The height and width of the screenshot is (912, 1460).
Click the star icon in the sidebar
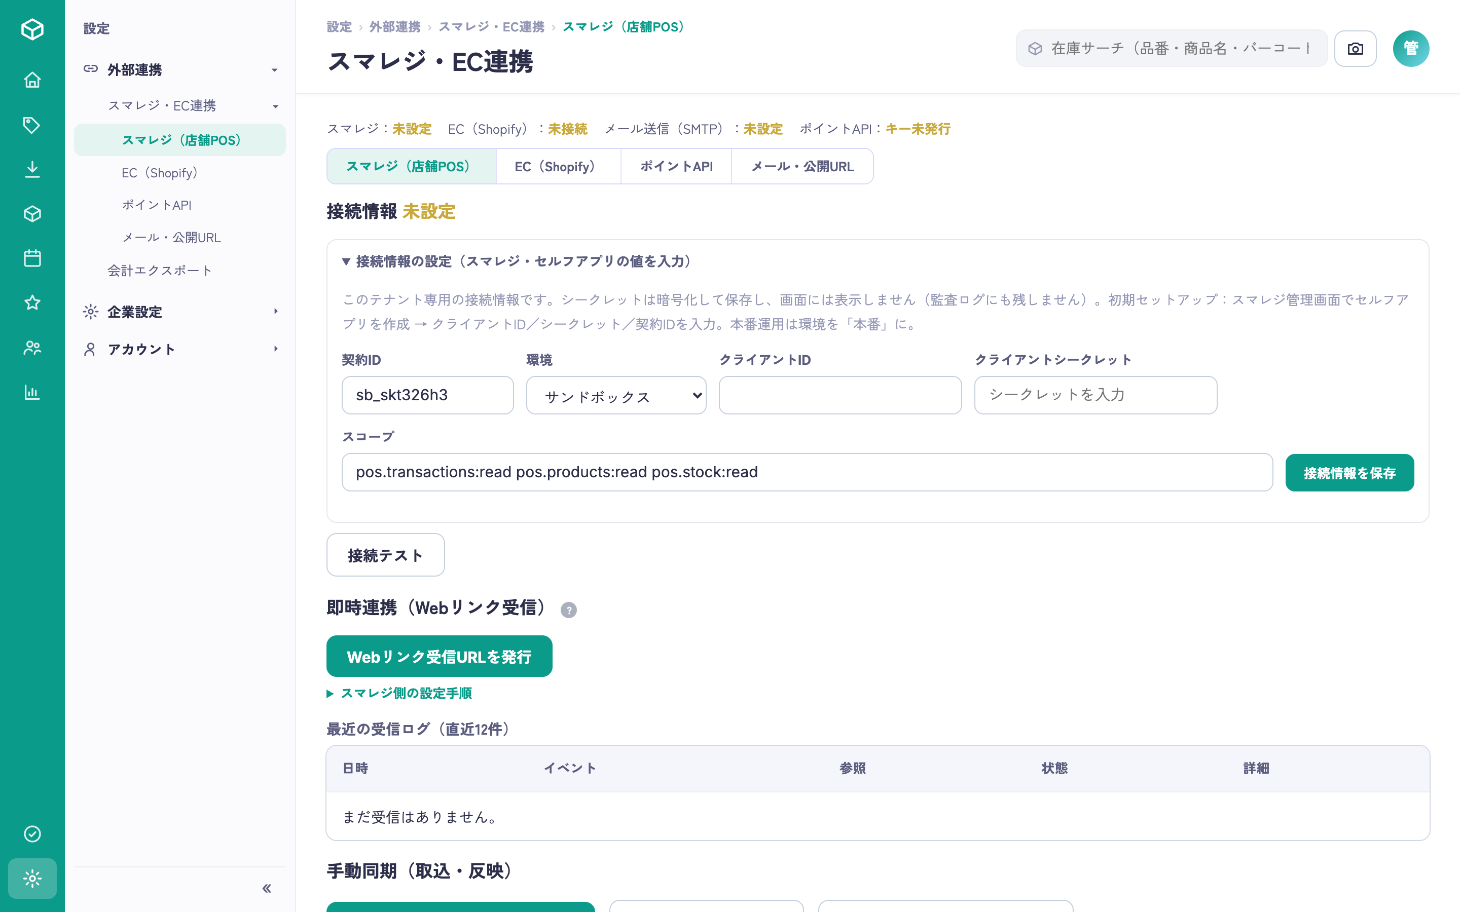click(x=32, y=303)
